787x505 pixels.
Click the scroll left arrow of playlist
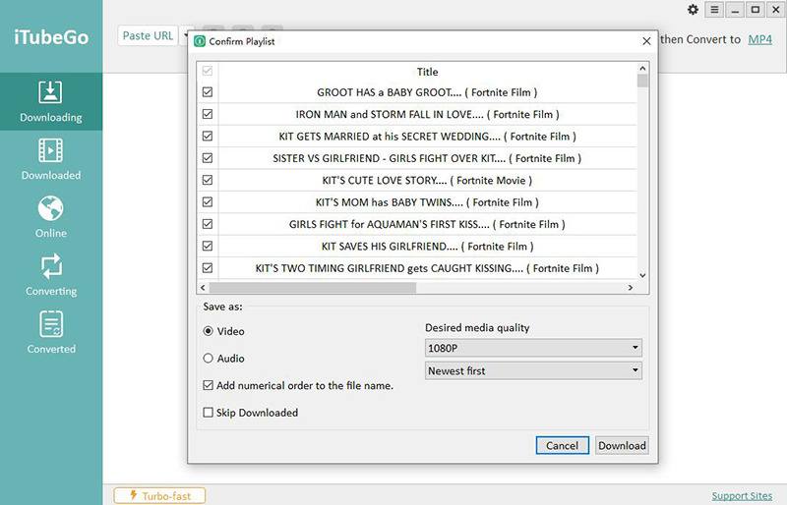click(x=203, y=287)
